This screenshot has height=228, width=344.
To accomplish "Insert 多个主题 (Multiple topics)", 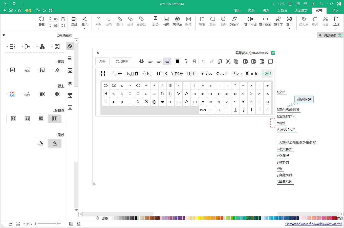I will (251, 21).
